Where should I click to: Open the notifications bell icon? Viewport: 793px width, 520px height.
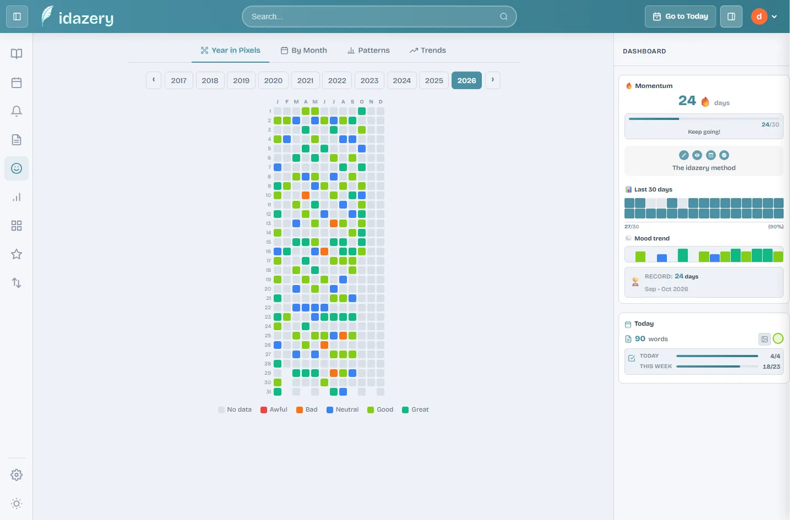[x=17, y=111]
